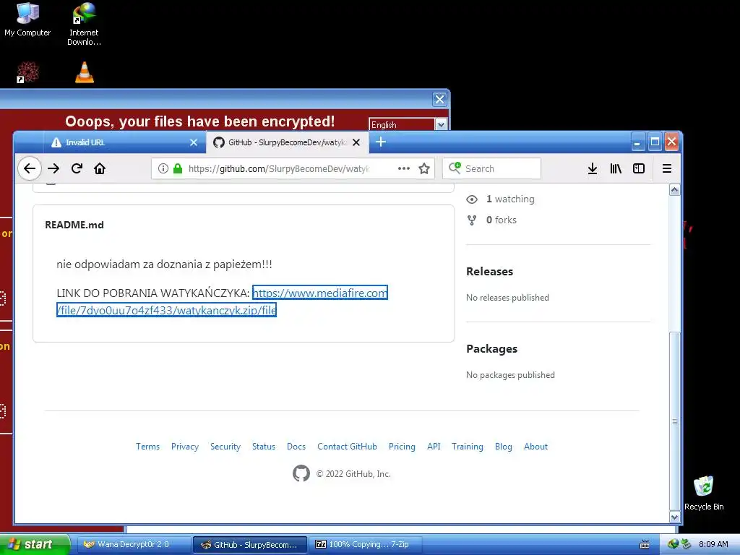Reload the current GitHub page
Screen dimensions: 740x555
(x=77, y=168)
